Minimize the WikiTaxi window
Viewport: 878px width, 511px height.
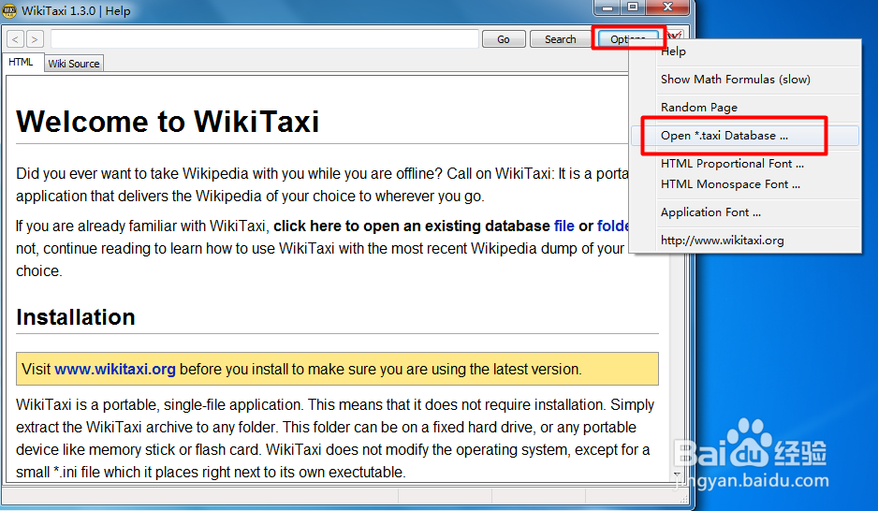pos(607,7)
